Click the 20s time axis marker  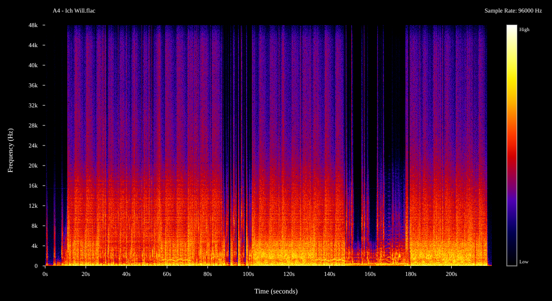click(x=86, y=274)
